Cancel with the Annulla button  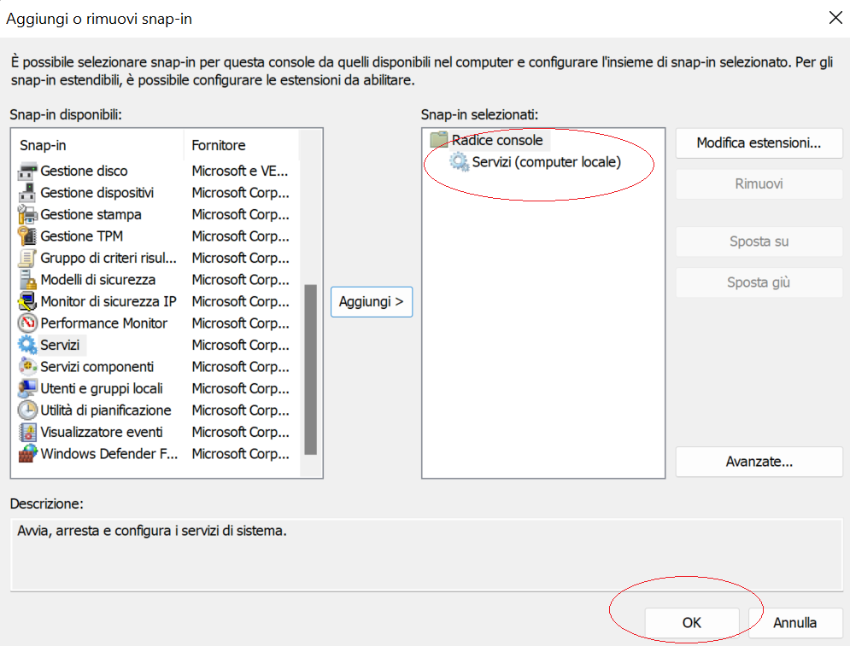coord(794,623)
